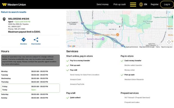Viewport: 174px width, 108px height.
Task: Click Report a map error
Action: coord(167,47)
